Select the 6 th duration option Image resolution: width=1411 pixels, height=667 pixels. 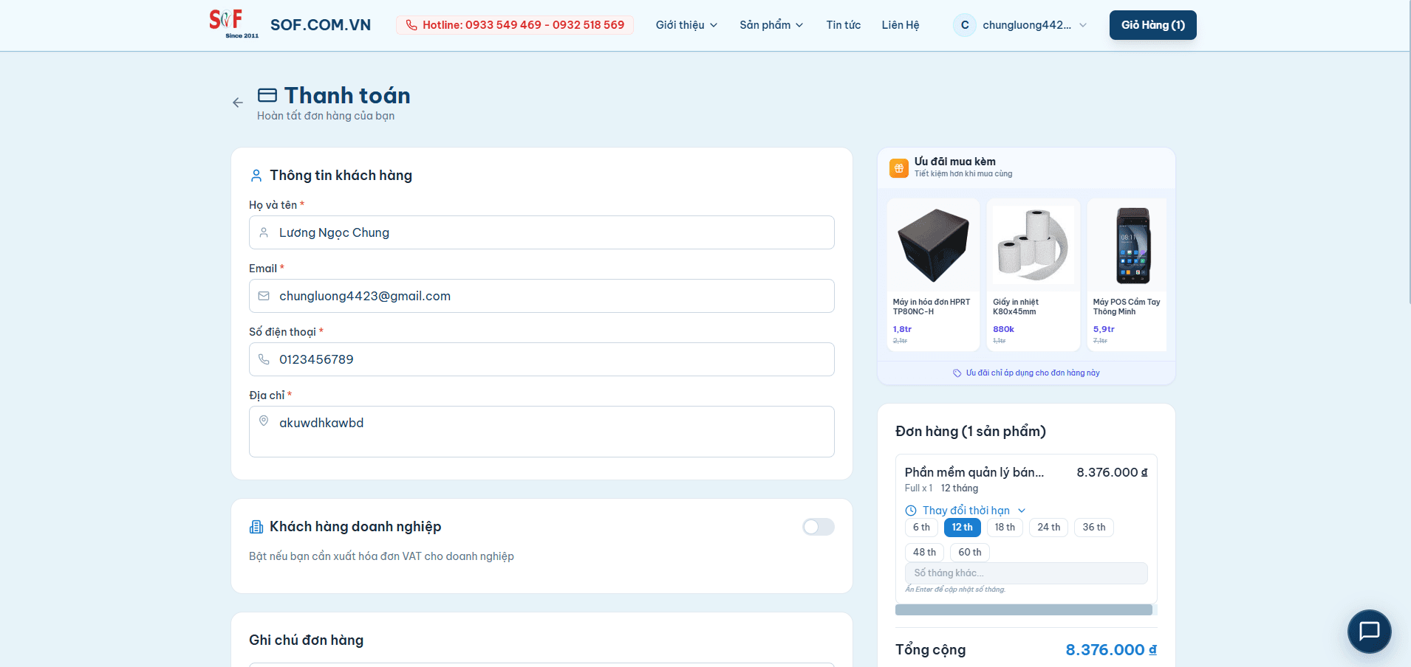coord(921,527)
